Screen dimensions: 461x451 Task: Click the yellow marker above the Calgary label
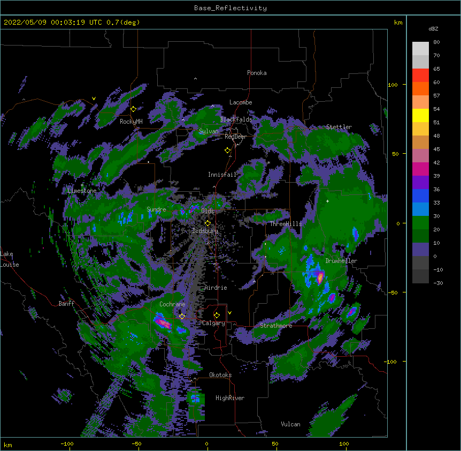tap(217, 315)
